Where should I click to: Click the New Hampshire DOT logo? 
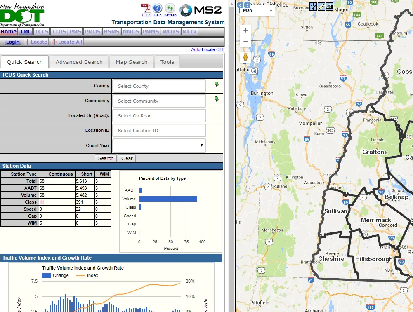pyautogui.click(x=22, y=15)
